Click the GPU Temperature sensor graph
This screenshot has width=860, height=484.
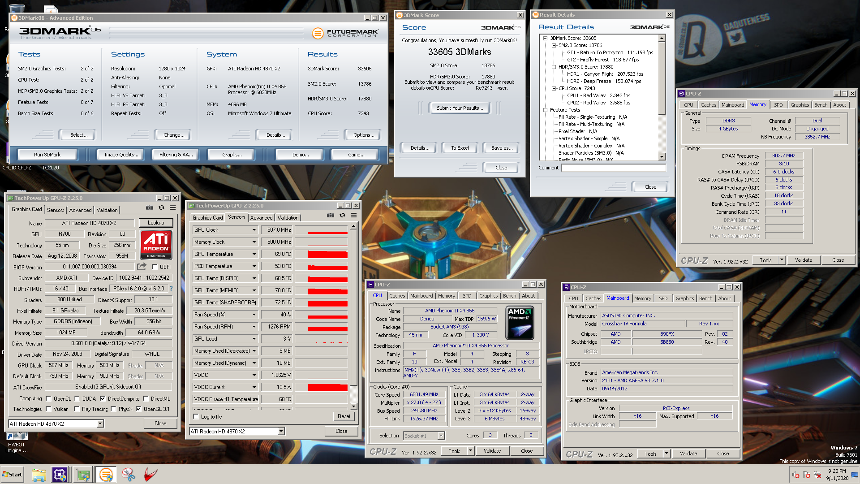(321, 254)
